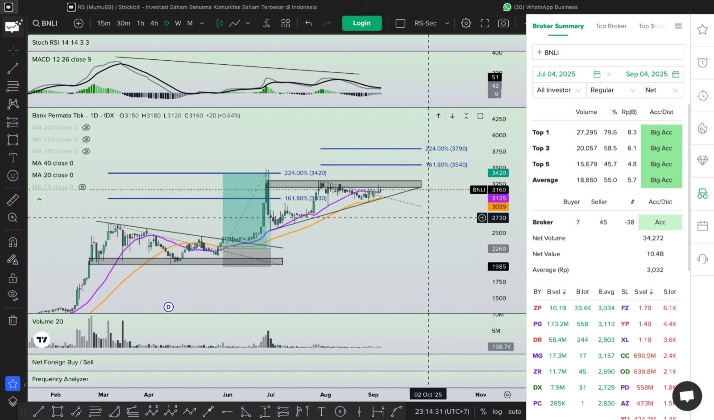Toggle hide all drawings eye icon
The width and height of the screenshot is (714, 420).
[13, 295]
